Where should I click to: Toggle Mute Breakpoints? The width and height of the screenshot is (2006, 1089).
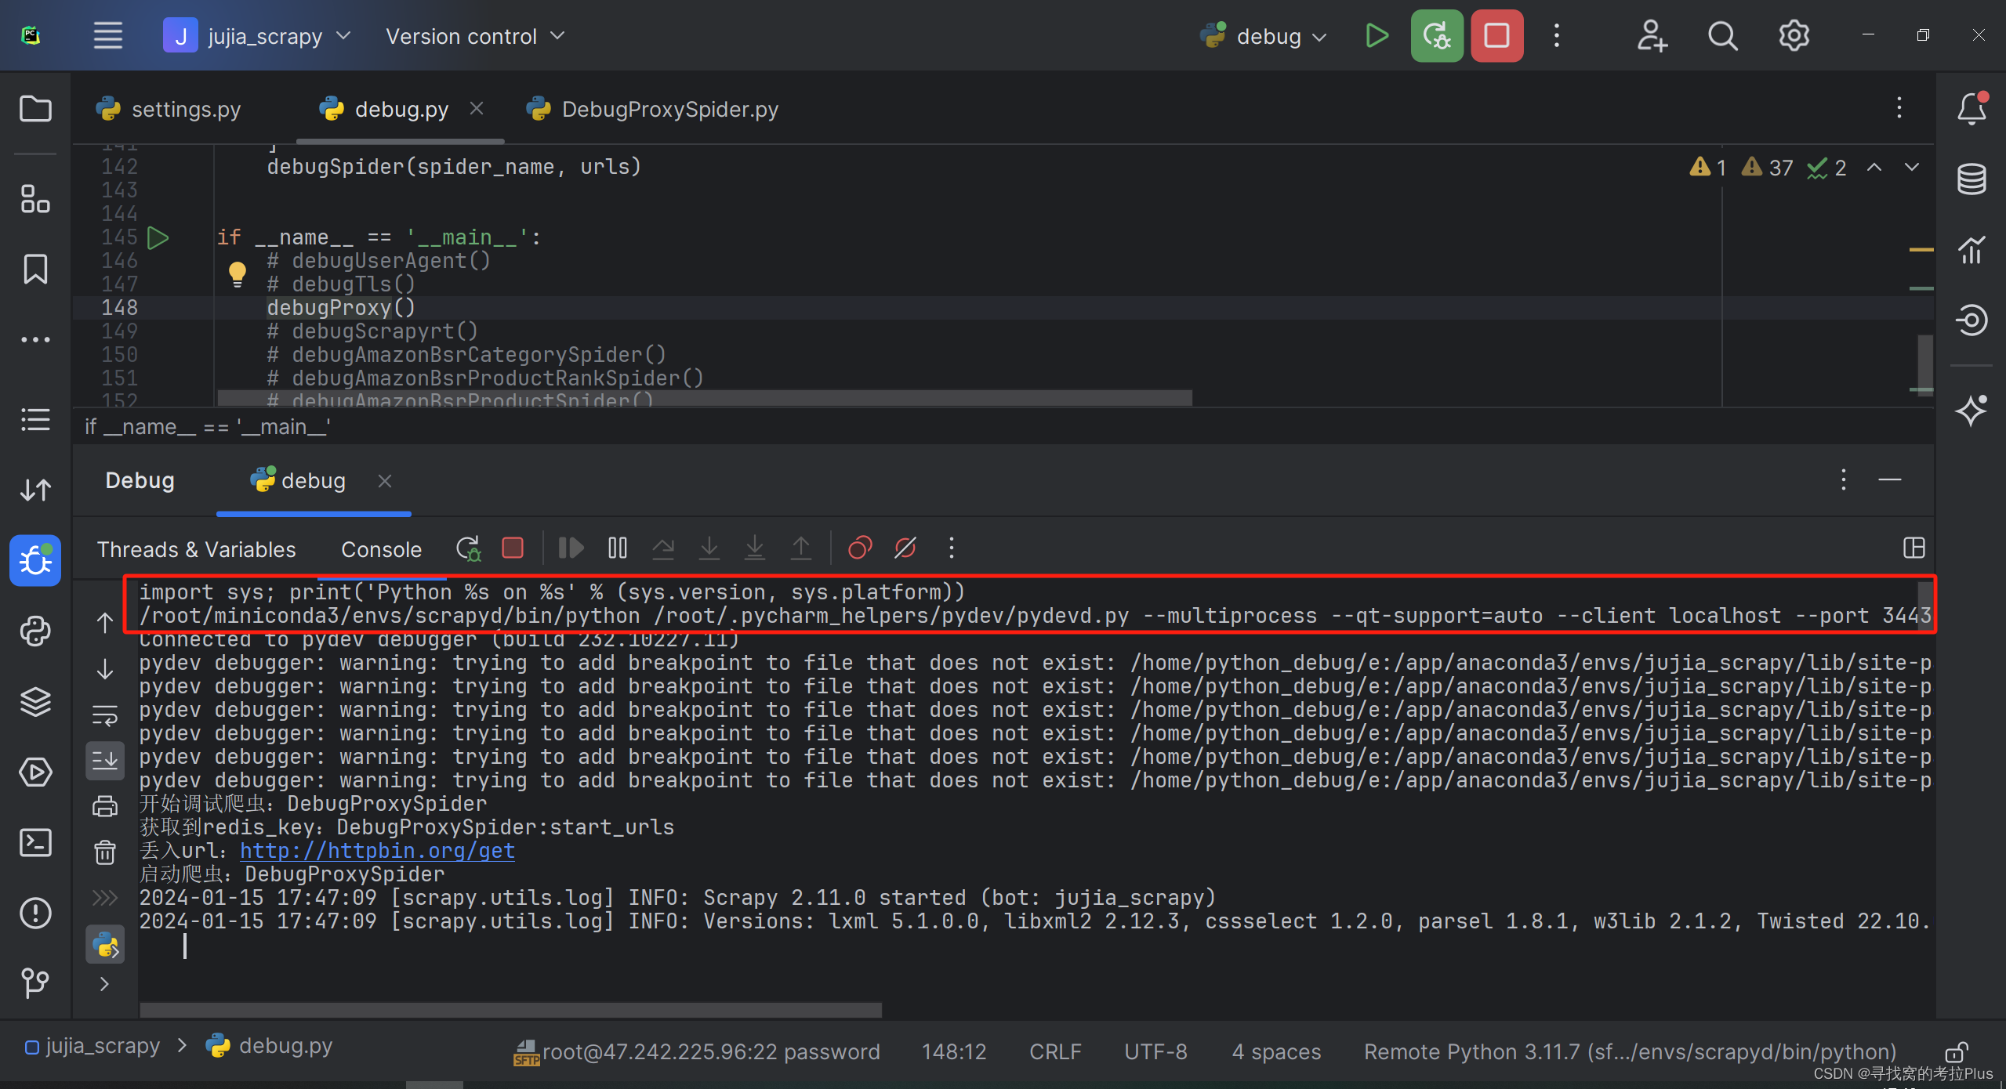[x=905, y=548]
